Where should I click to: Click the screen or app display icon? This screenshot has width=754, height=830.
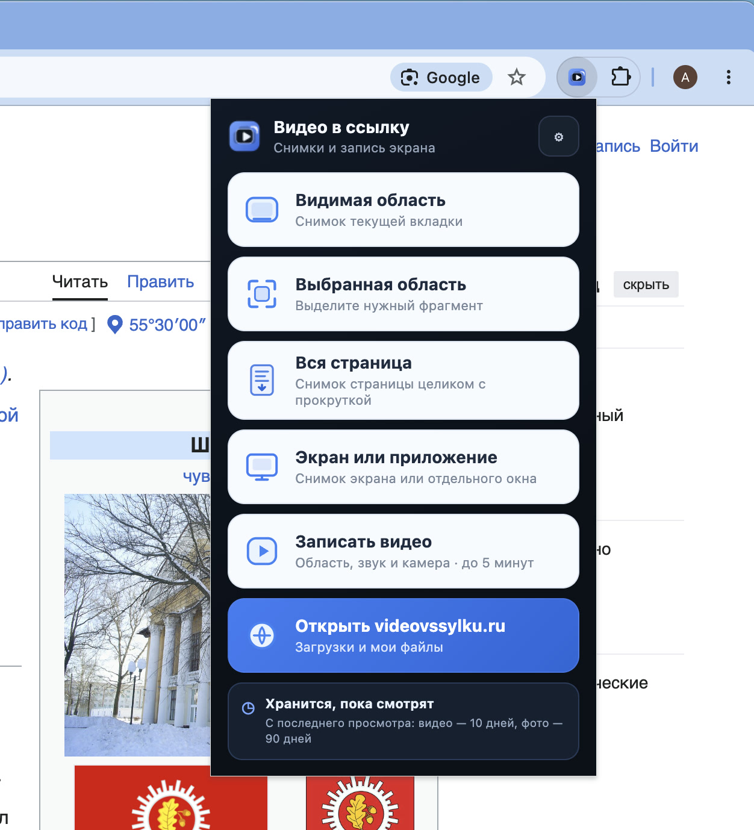[262, 467]
